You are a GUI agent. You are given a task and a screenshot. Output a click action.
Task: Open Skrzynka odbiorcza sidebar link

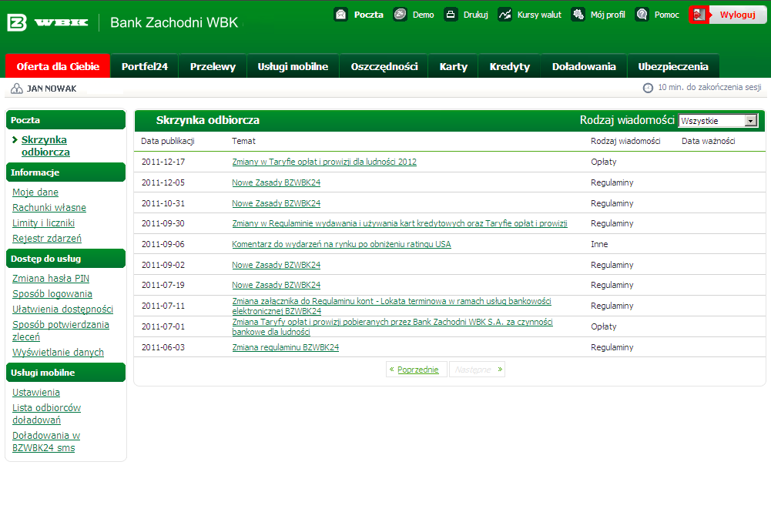pos(45,146)
